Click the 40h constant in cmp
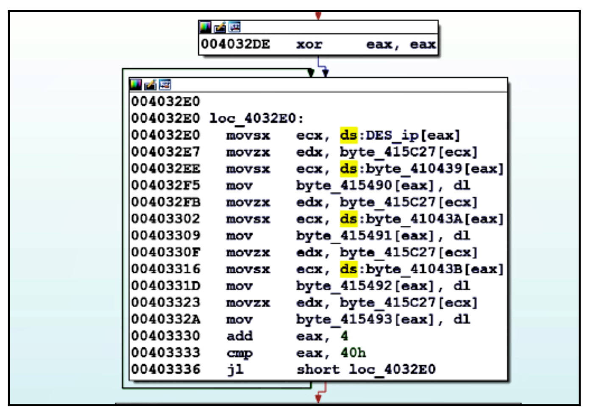The image size is (590, 409). [x=353, y=353]
